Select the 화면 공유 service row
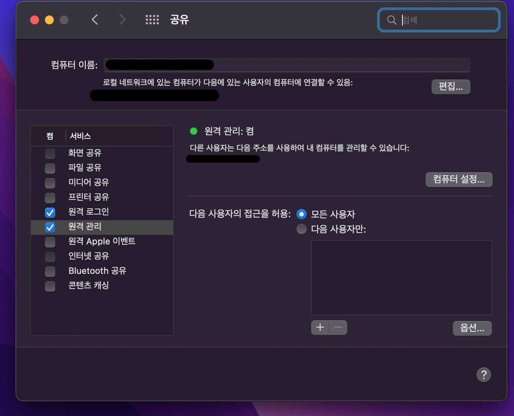The width and height of the screenshot is (514, 416). click(102, 154)
